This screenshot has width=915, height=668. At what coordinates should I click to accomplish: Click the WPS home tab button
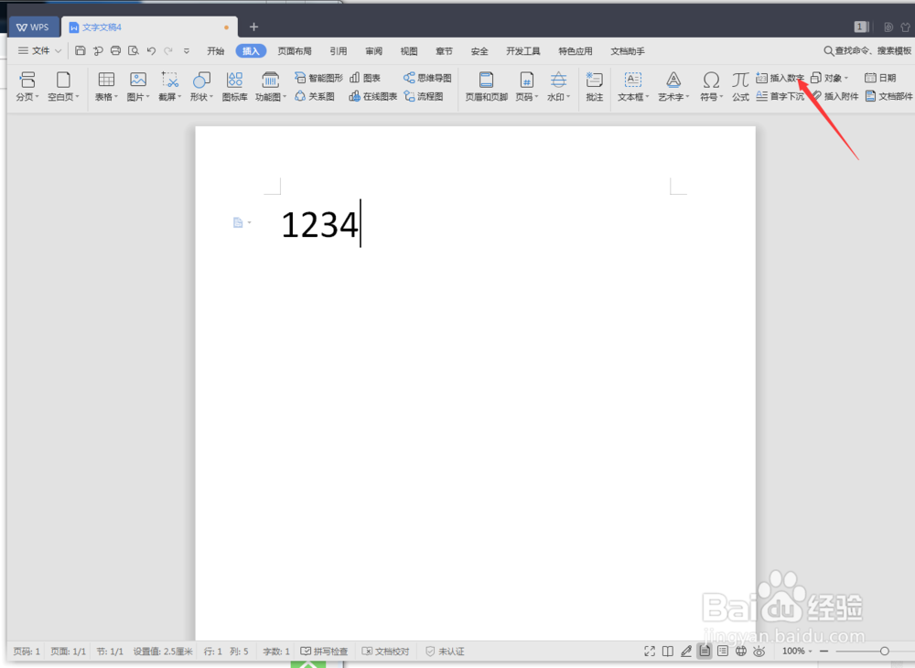click(x=34, y=27)
